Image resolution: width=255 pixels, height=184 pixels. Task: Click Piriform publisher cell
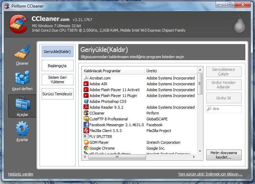[x=153, y=113]
